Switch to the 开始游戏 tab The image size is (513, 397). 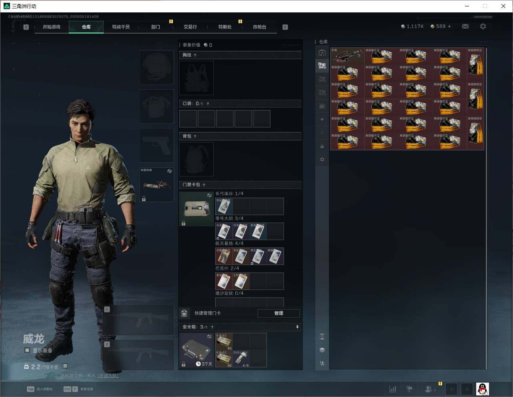[x=52, y=27]
